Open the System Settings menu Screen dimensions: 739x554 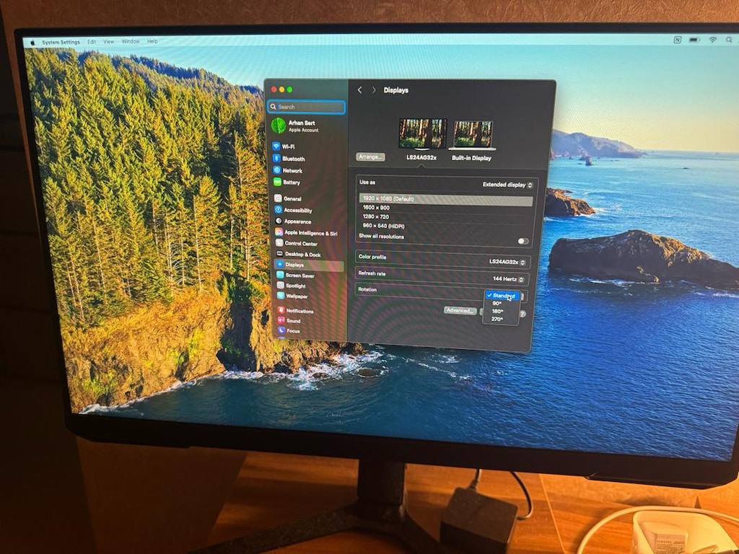pos(61,43)
